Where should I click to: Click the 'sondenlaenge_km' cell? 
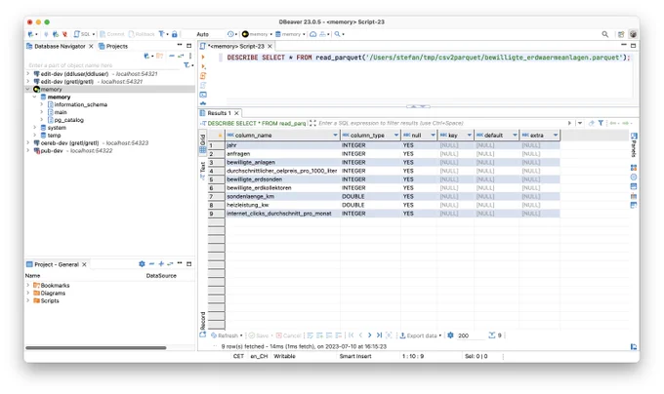[282, 197]
